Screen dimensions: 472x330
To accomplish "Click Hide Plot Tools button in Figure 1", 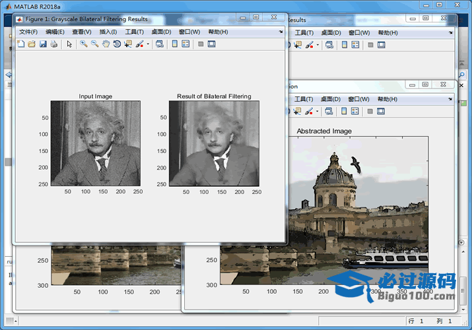I will coord(201,44).
